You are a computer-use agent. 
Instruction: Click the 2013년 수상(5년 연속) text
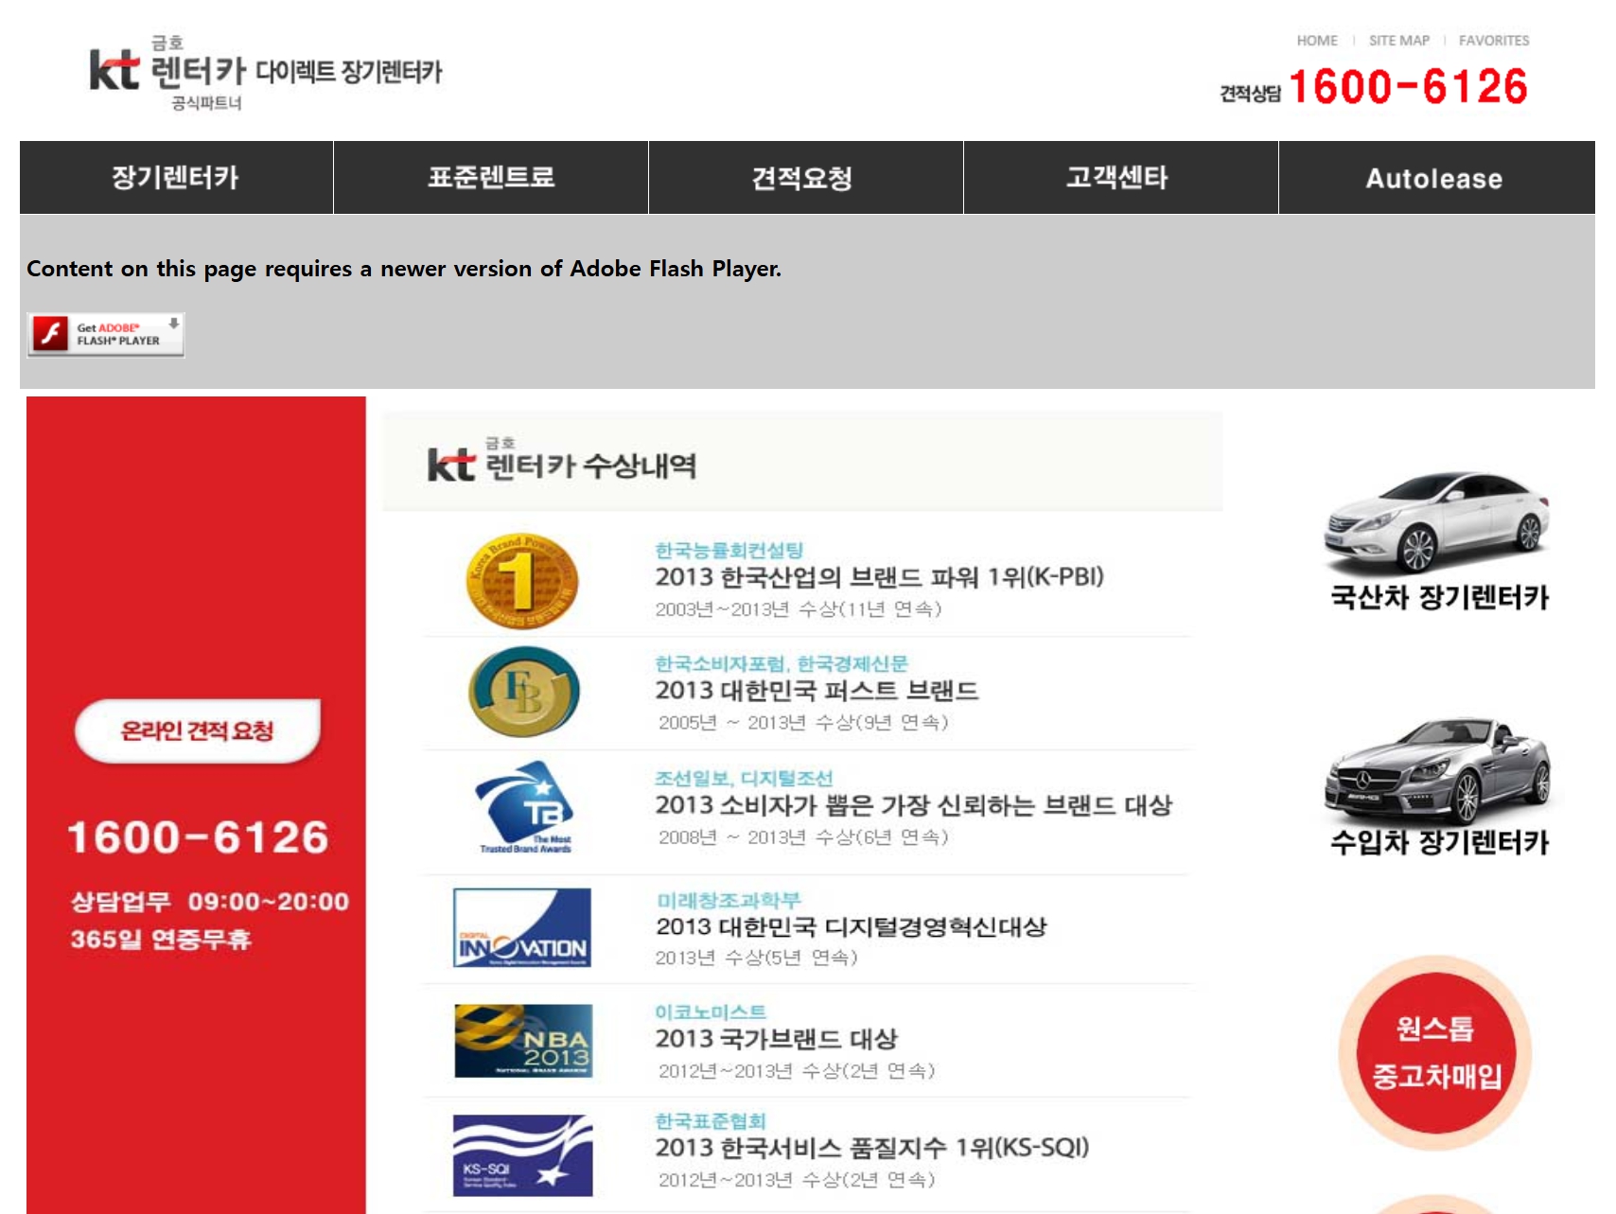pos(757,959)
